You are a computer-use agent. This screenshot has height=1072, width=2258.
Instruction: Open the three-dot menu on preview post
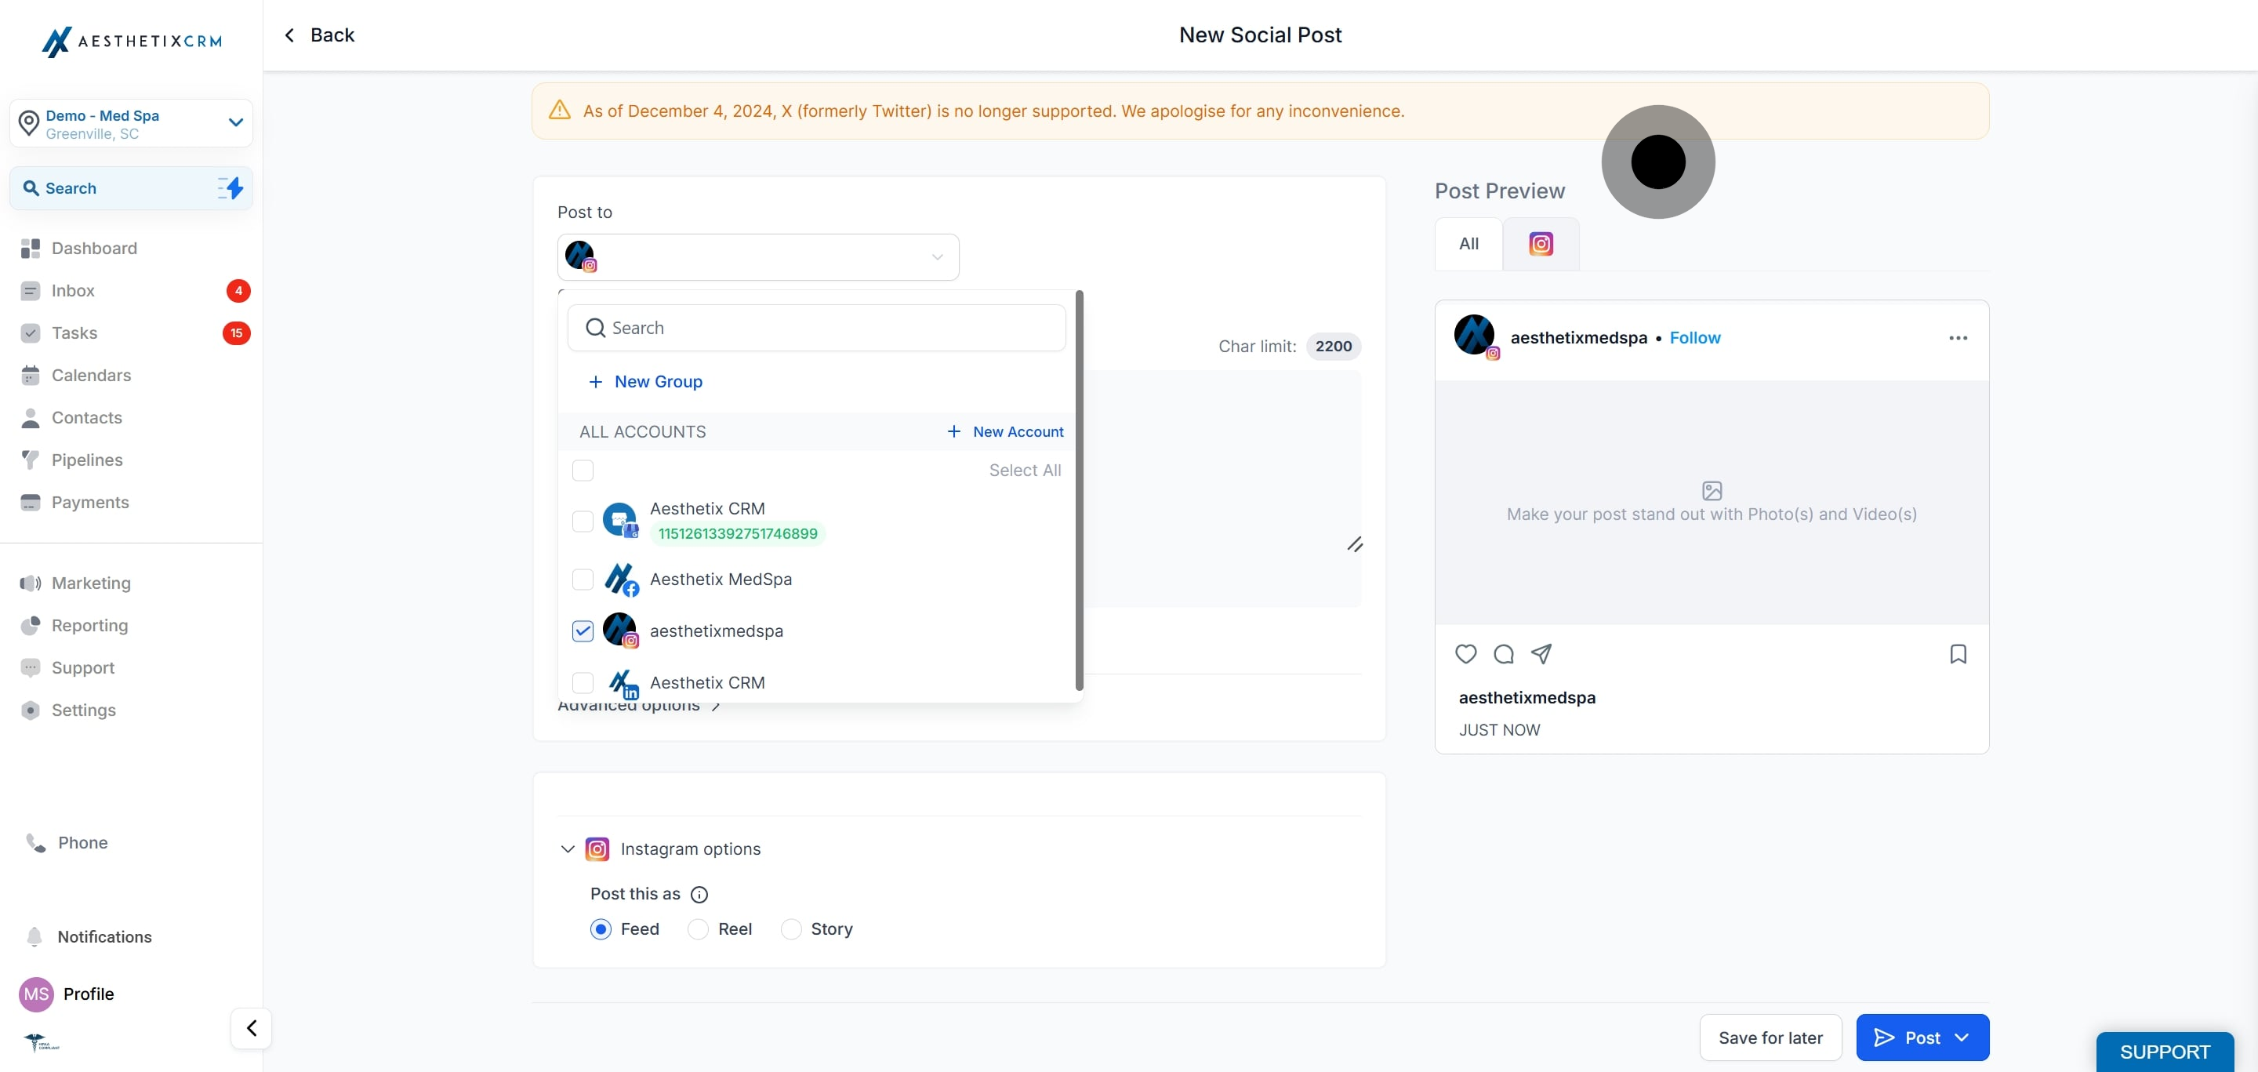tap(1958, 338)
